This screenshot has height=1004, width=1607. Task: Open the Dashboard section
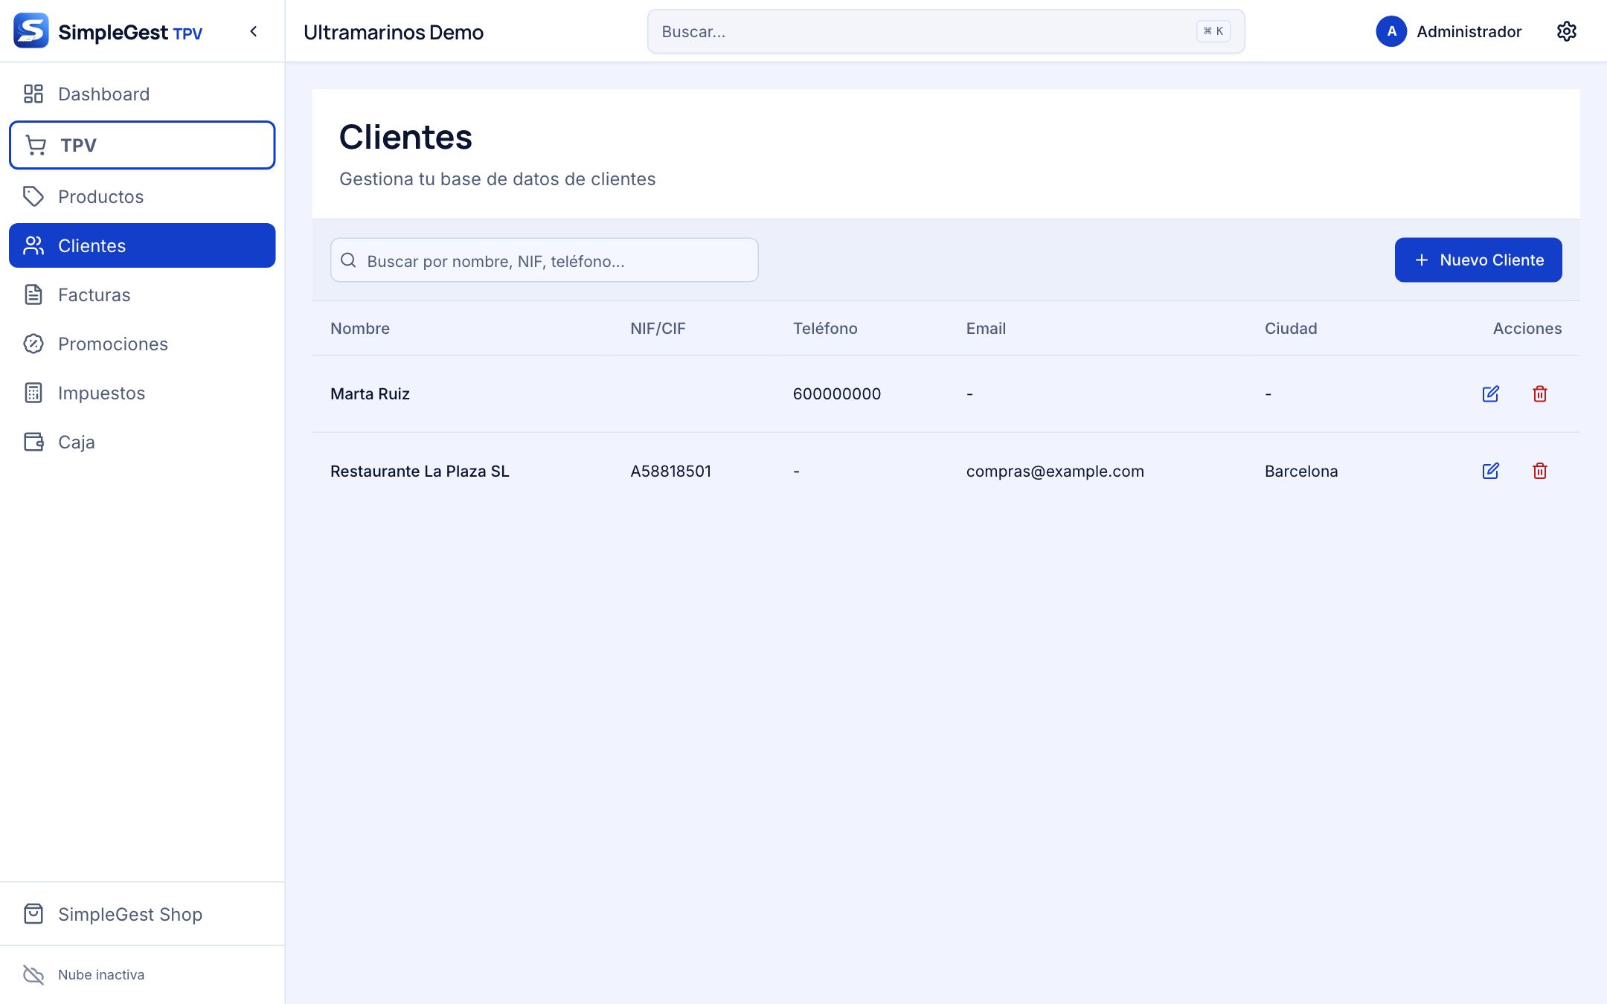click(142, 94)
